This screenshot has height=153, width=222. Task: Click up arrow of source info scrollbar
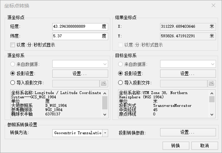[105, 93]
